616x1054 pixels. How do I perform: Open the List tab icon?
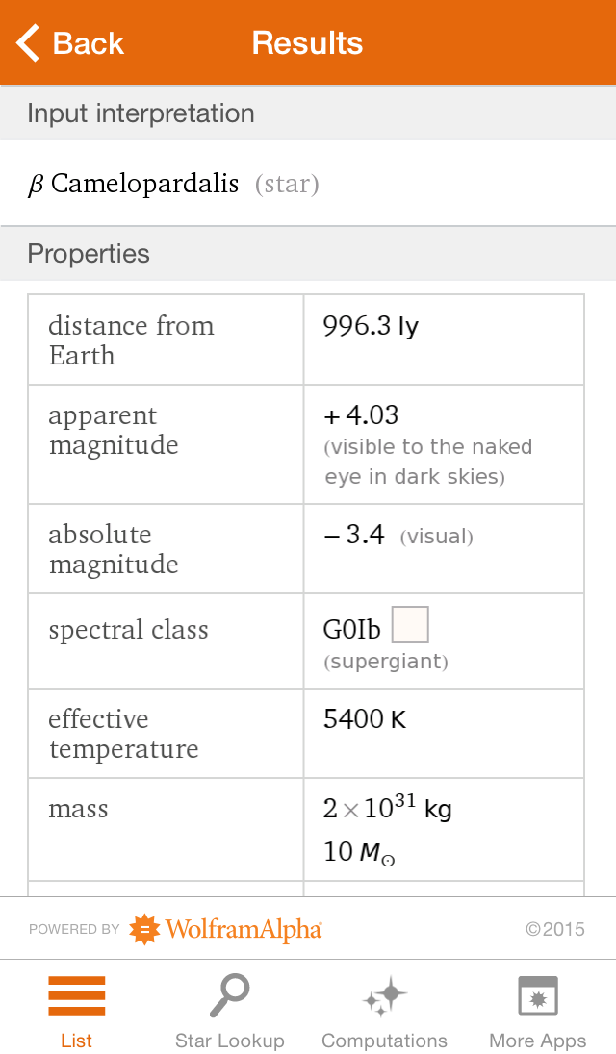tap(77, 996)
